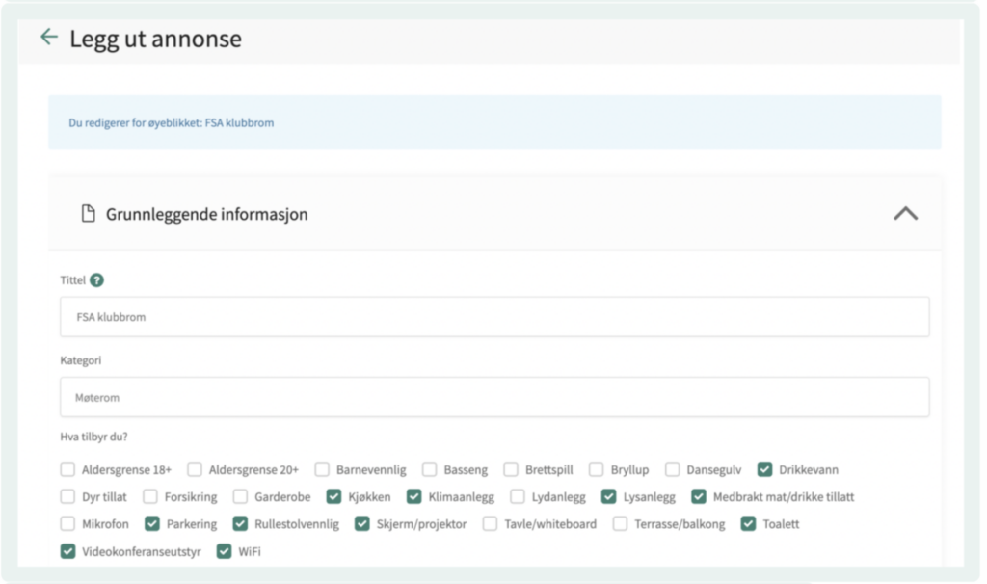Deselect the Videokonferanseutstyr checkbox
The height and width of the screenshot is (584, 987).
[67, 552]
